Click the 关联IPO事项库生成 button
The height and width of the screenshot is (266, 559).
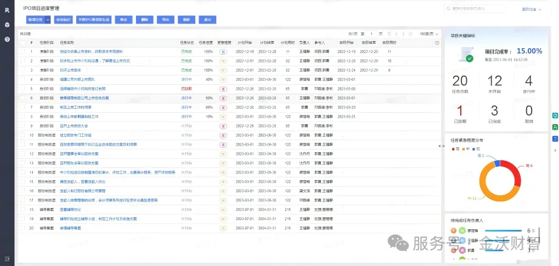[x=94, y=20]
